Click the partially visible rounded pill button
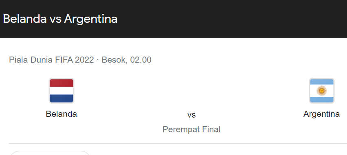The image size is (347, 155). coord(50,153)
